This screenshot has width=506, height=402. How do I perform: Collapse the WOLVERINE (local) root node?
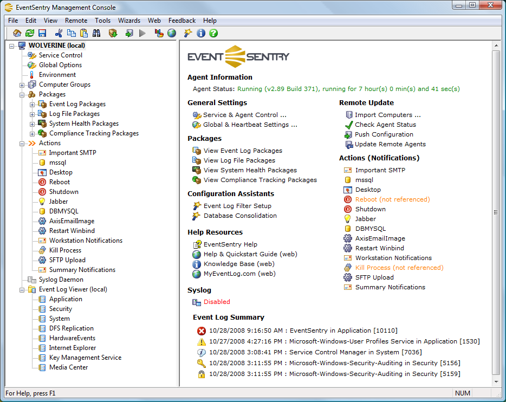coord(11,46)
